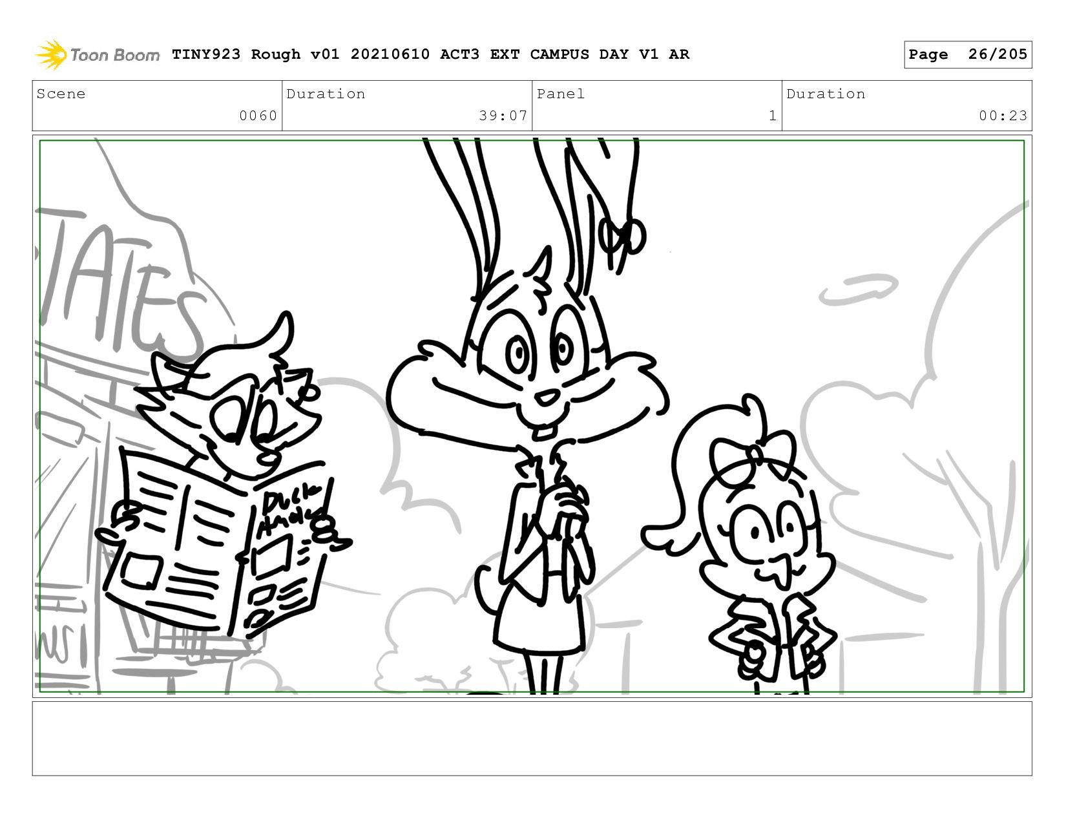Click the "Panel" header label
Screen dimensions: 1066x824
pyautogui.click(x=561, y=94)
